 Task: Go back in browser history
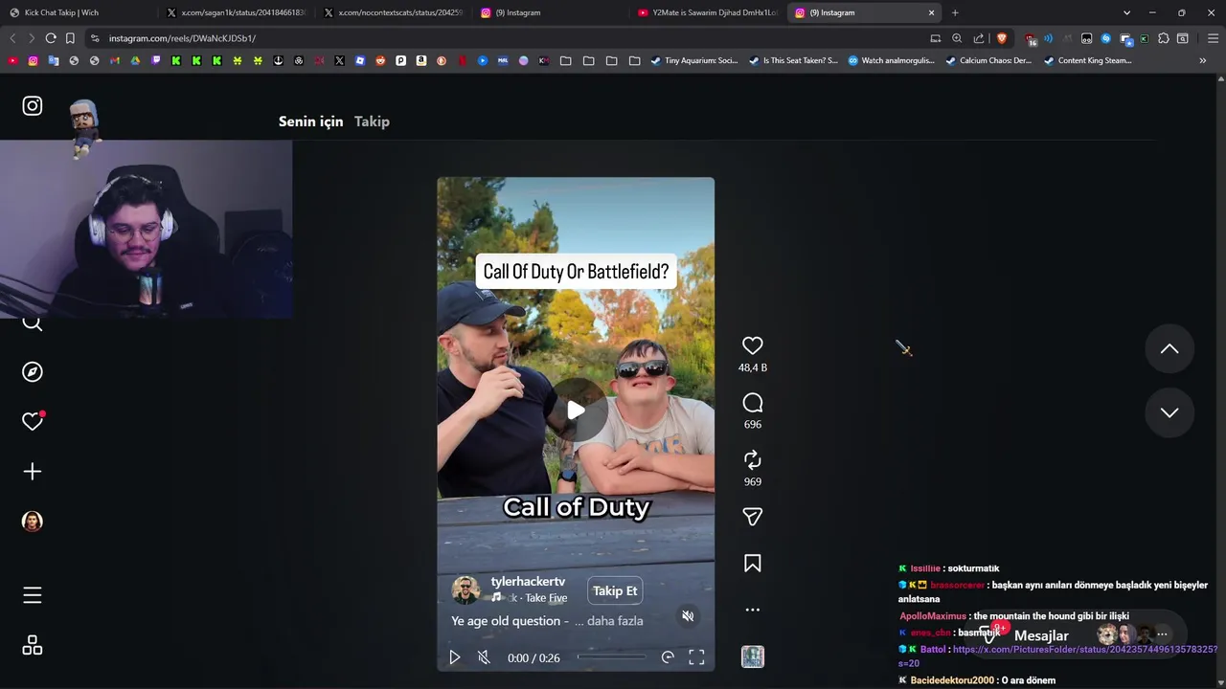(x=12, y=38)
